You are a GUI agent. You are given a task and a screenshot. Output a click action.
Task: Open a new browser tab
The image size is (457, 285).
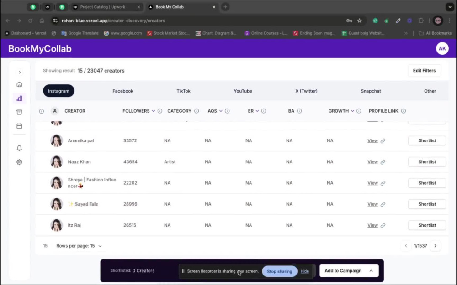coord(225,7)
